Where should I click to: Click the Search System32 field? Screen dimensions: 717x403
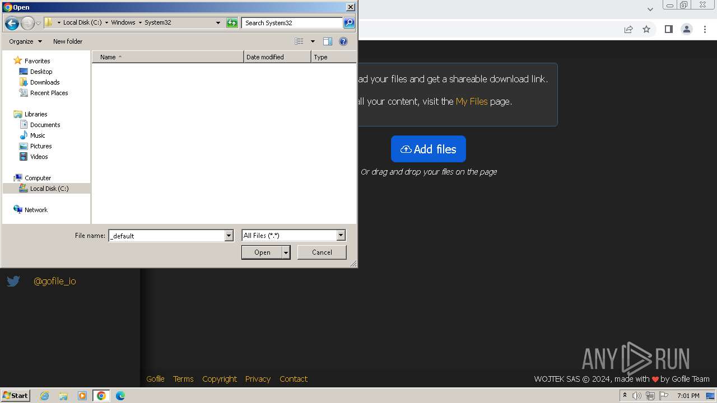point(292,23)
